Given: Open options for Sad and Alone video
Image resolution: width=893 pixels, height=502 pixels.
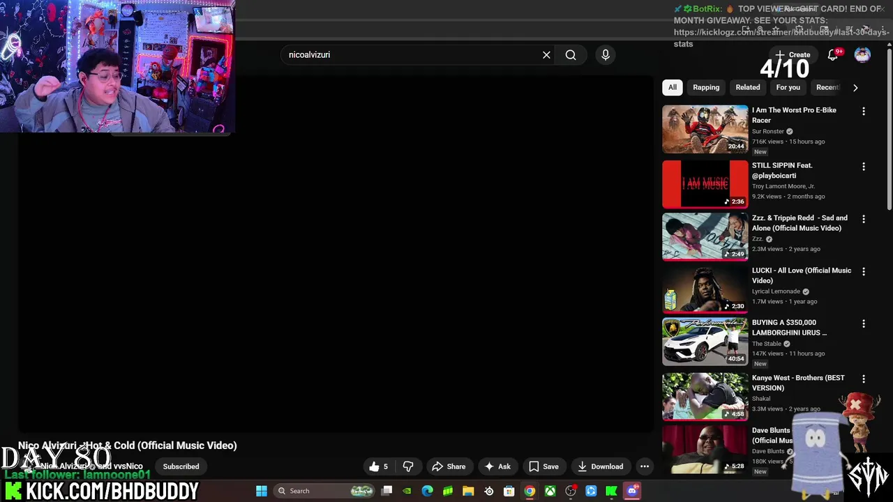Looking at the screenshot, I should [x=864, y=219].
